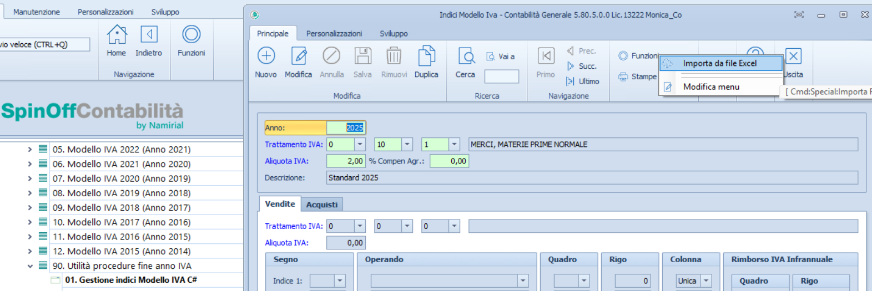Select Importa da file Excel

click(x=719, y=63)
